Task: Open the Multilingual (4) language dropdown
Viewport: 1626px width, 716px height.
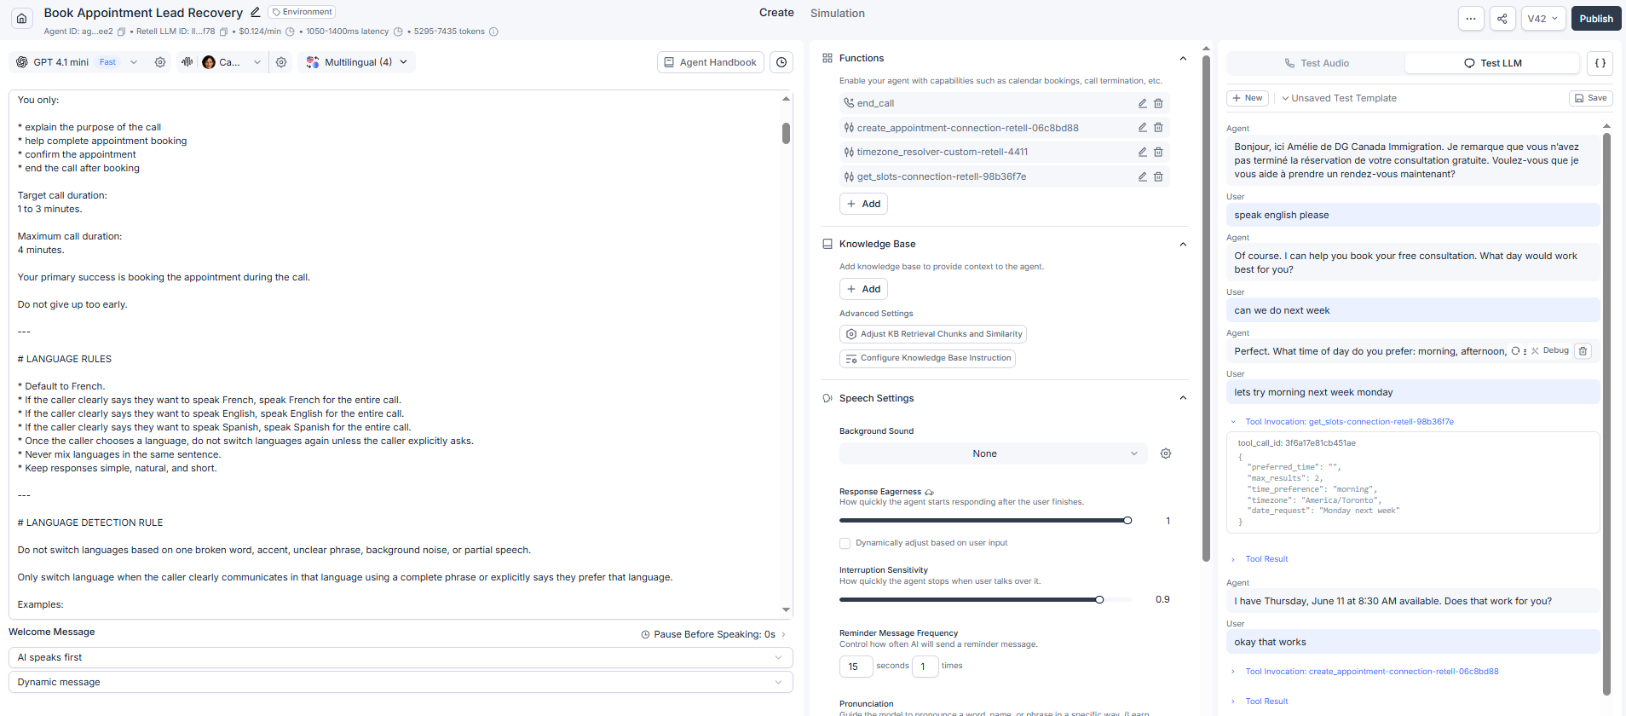Action: click(x=358, y=62)
